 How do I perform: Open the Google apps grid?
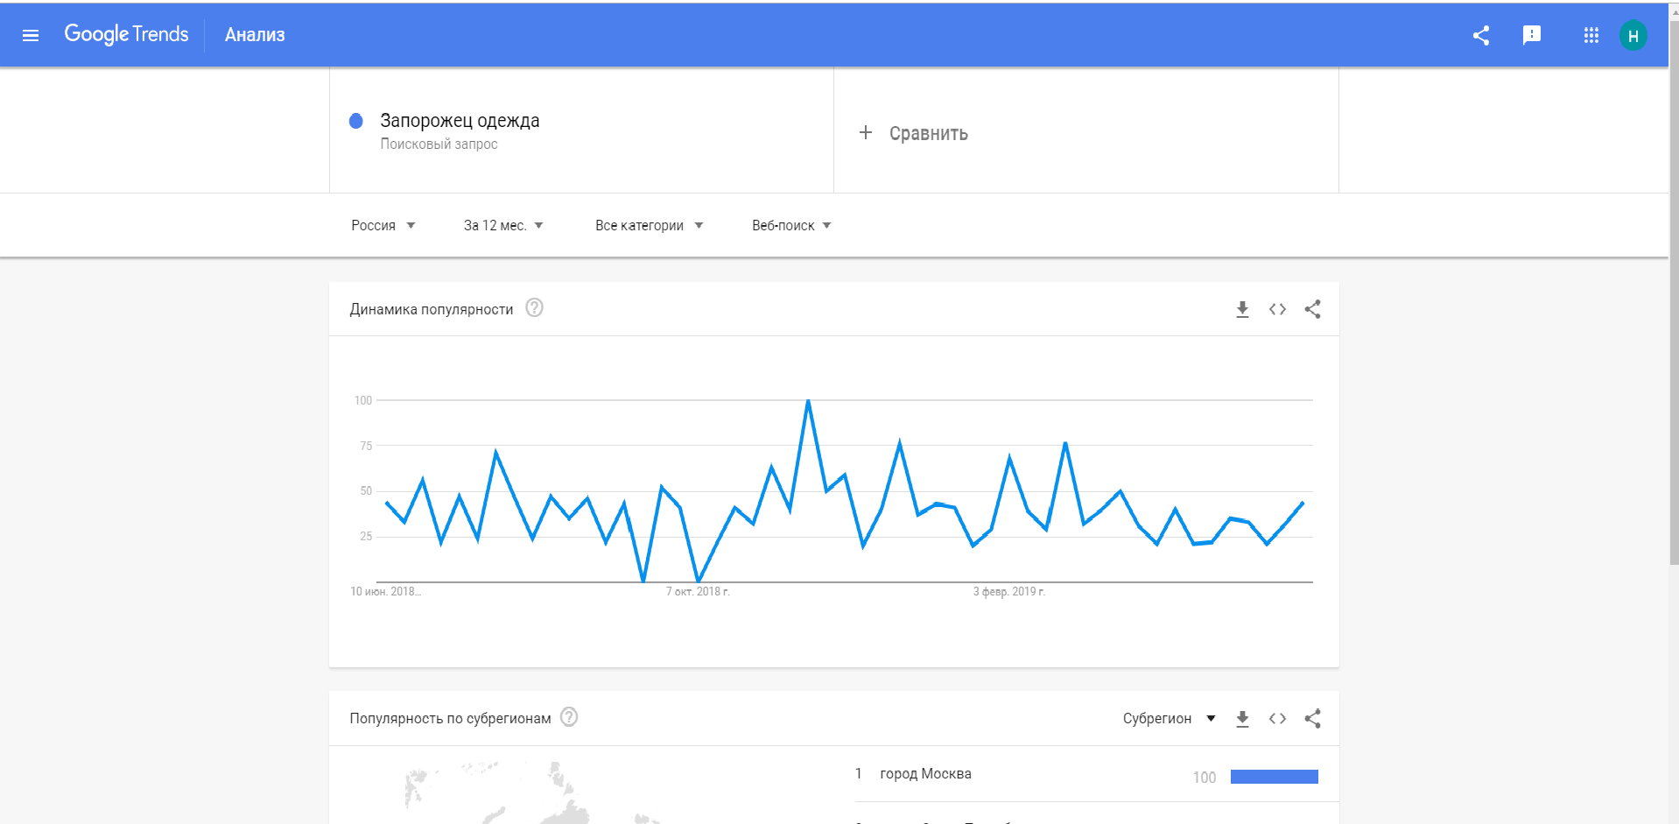[x=1591, y=35]
